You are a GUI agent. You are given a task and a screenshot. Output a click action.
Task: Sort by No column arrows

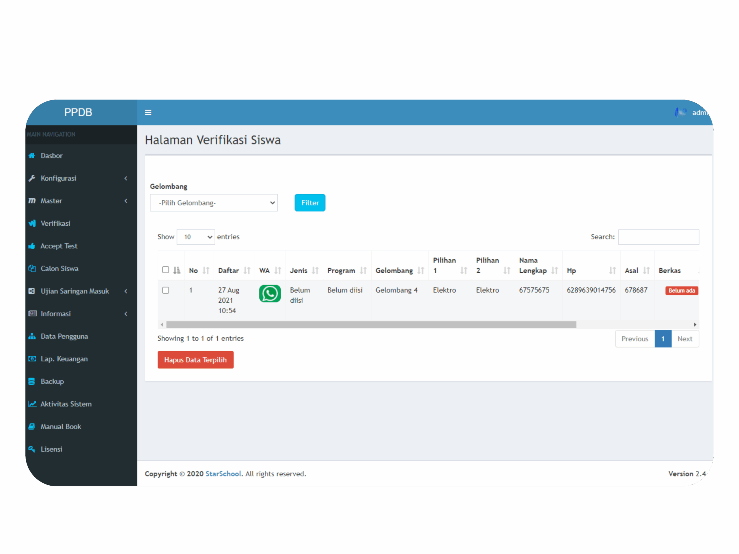click(x=206, y=271)
